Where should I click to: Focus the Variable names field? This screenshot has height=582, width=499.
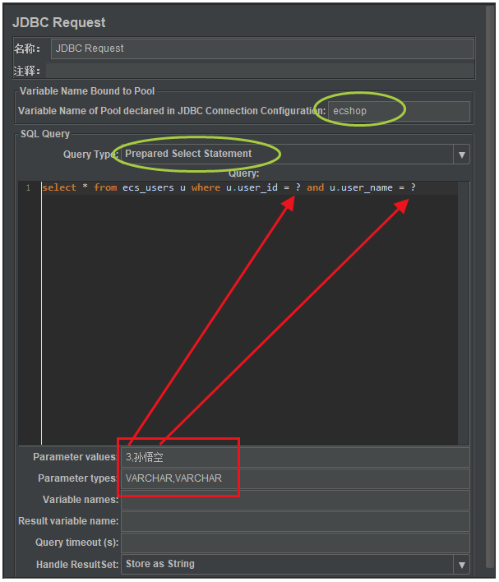click(295, 500)
